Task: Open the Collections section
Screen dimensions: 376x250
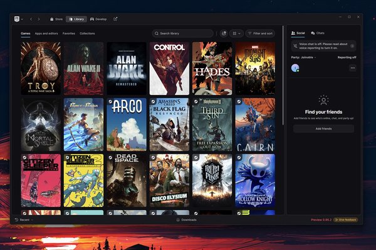Action: tap(87, 34)
